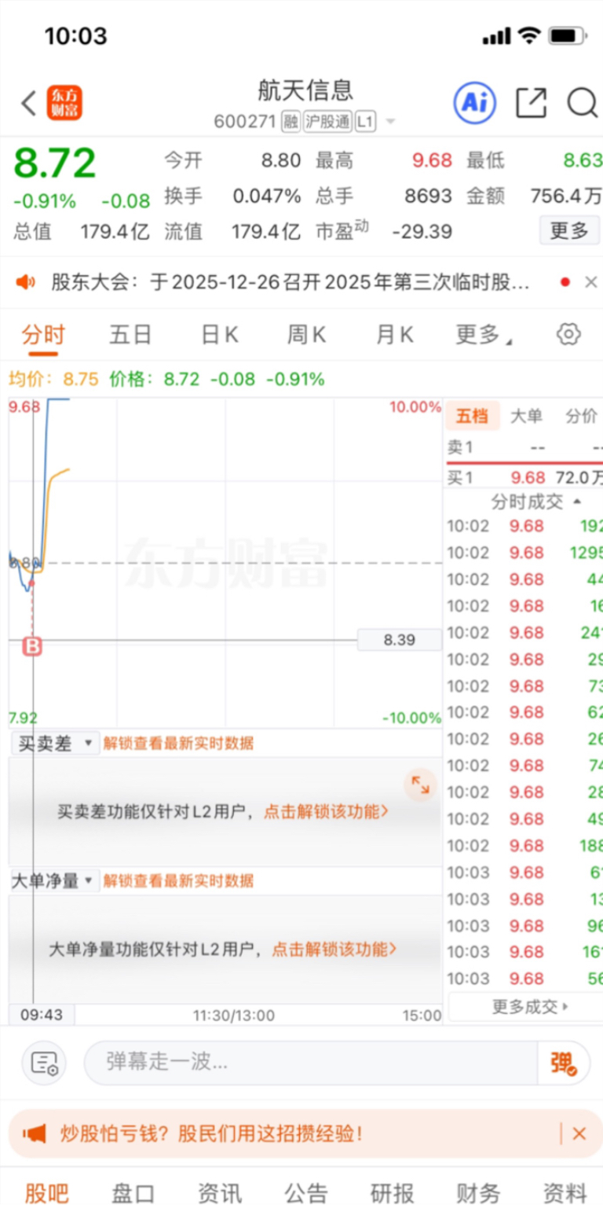This screenshot has width=603, height=1205.
Task: Open the bullet comment list icon
Action: [x=44, y=1064]
